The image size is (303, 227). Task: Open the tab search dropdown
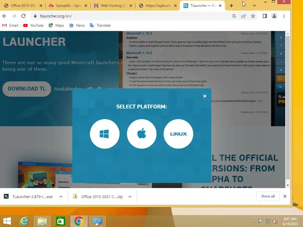[254, 6]
